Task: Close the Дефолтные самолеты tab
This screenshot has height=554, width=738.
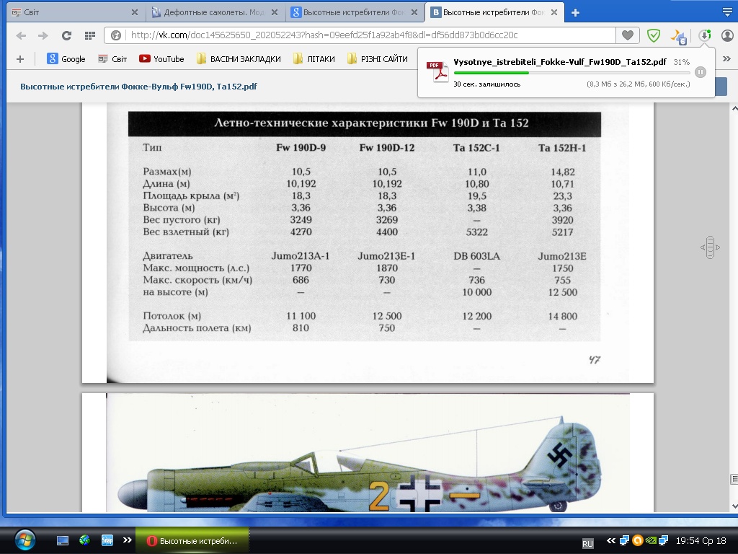Action: 275,12
